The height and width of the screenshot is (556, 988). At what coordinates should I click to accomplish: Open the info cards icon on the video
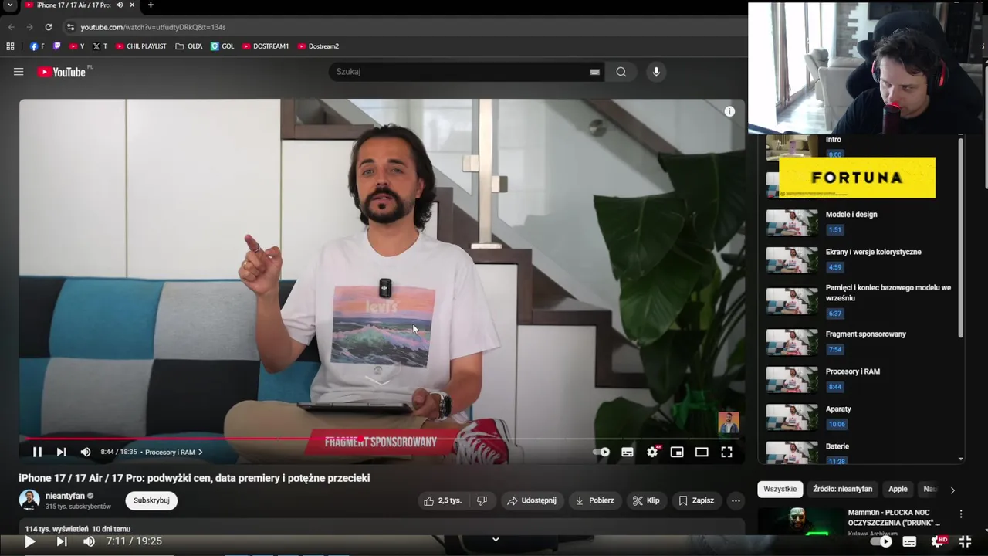[729, 111]
